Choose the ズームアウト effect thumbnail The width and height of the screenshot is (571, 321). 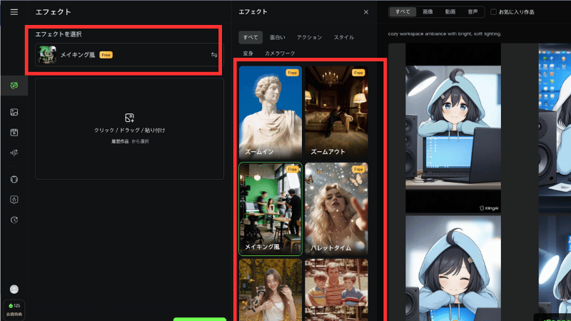click(336, 113)
